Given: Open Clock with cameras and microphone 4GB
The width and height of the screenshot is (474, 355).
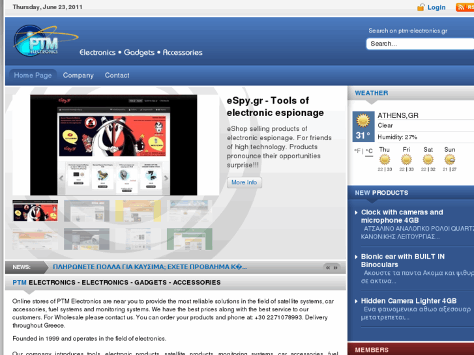Looking at the screenshot, I should [x=402, y=216].
